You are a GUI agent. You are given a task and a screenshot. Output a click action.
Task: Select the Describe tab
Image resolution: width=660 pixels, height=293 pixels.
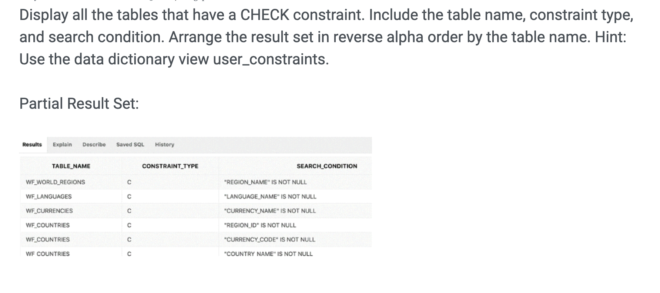click(x=94, y=145)
